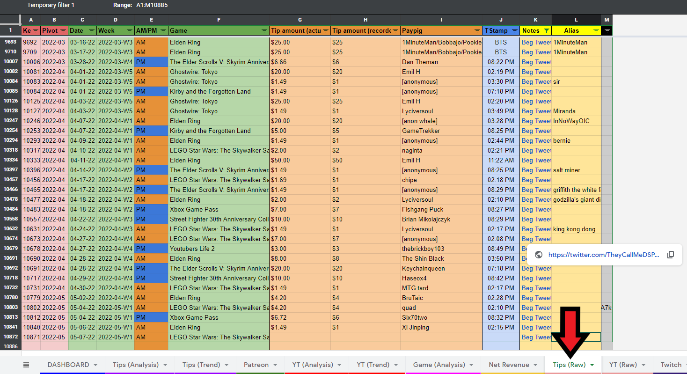Open filter icon on Week column header
The height and width of the screenshot is (374, 687).
tap(129, 30)
